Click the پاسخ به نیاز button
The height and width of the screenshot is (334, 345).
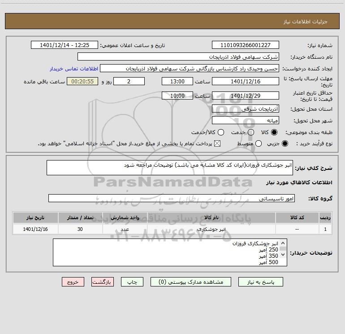[260, 282]
